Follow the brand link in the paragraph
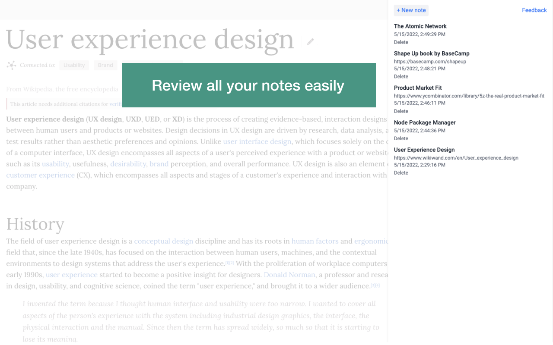Screen dimensions: 553x345 [x=159, y=164]
